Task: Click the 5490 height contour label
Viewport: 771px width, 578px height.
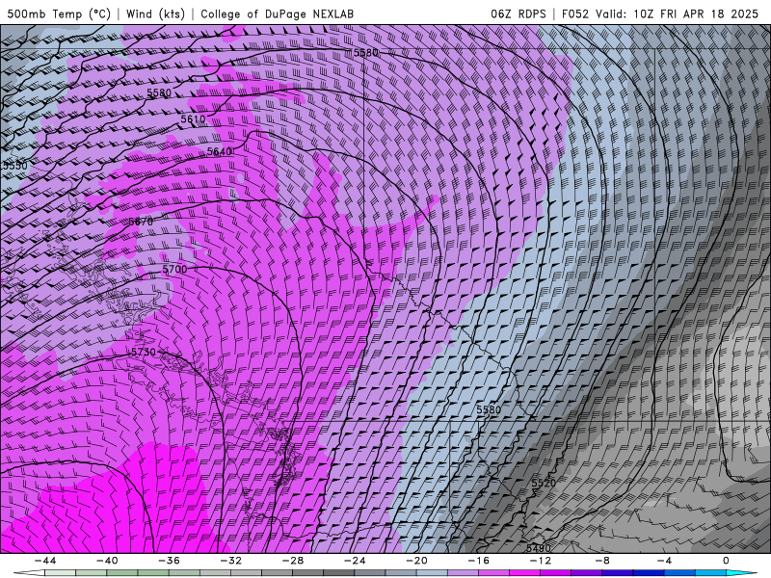Action: click(x=539, y=548)
